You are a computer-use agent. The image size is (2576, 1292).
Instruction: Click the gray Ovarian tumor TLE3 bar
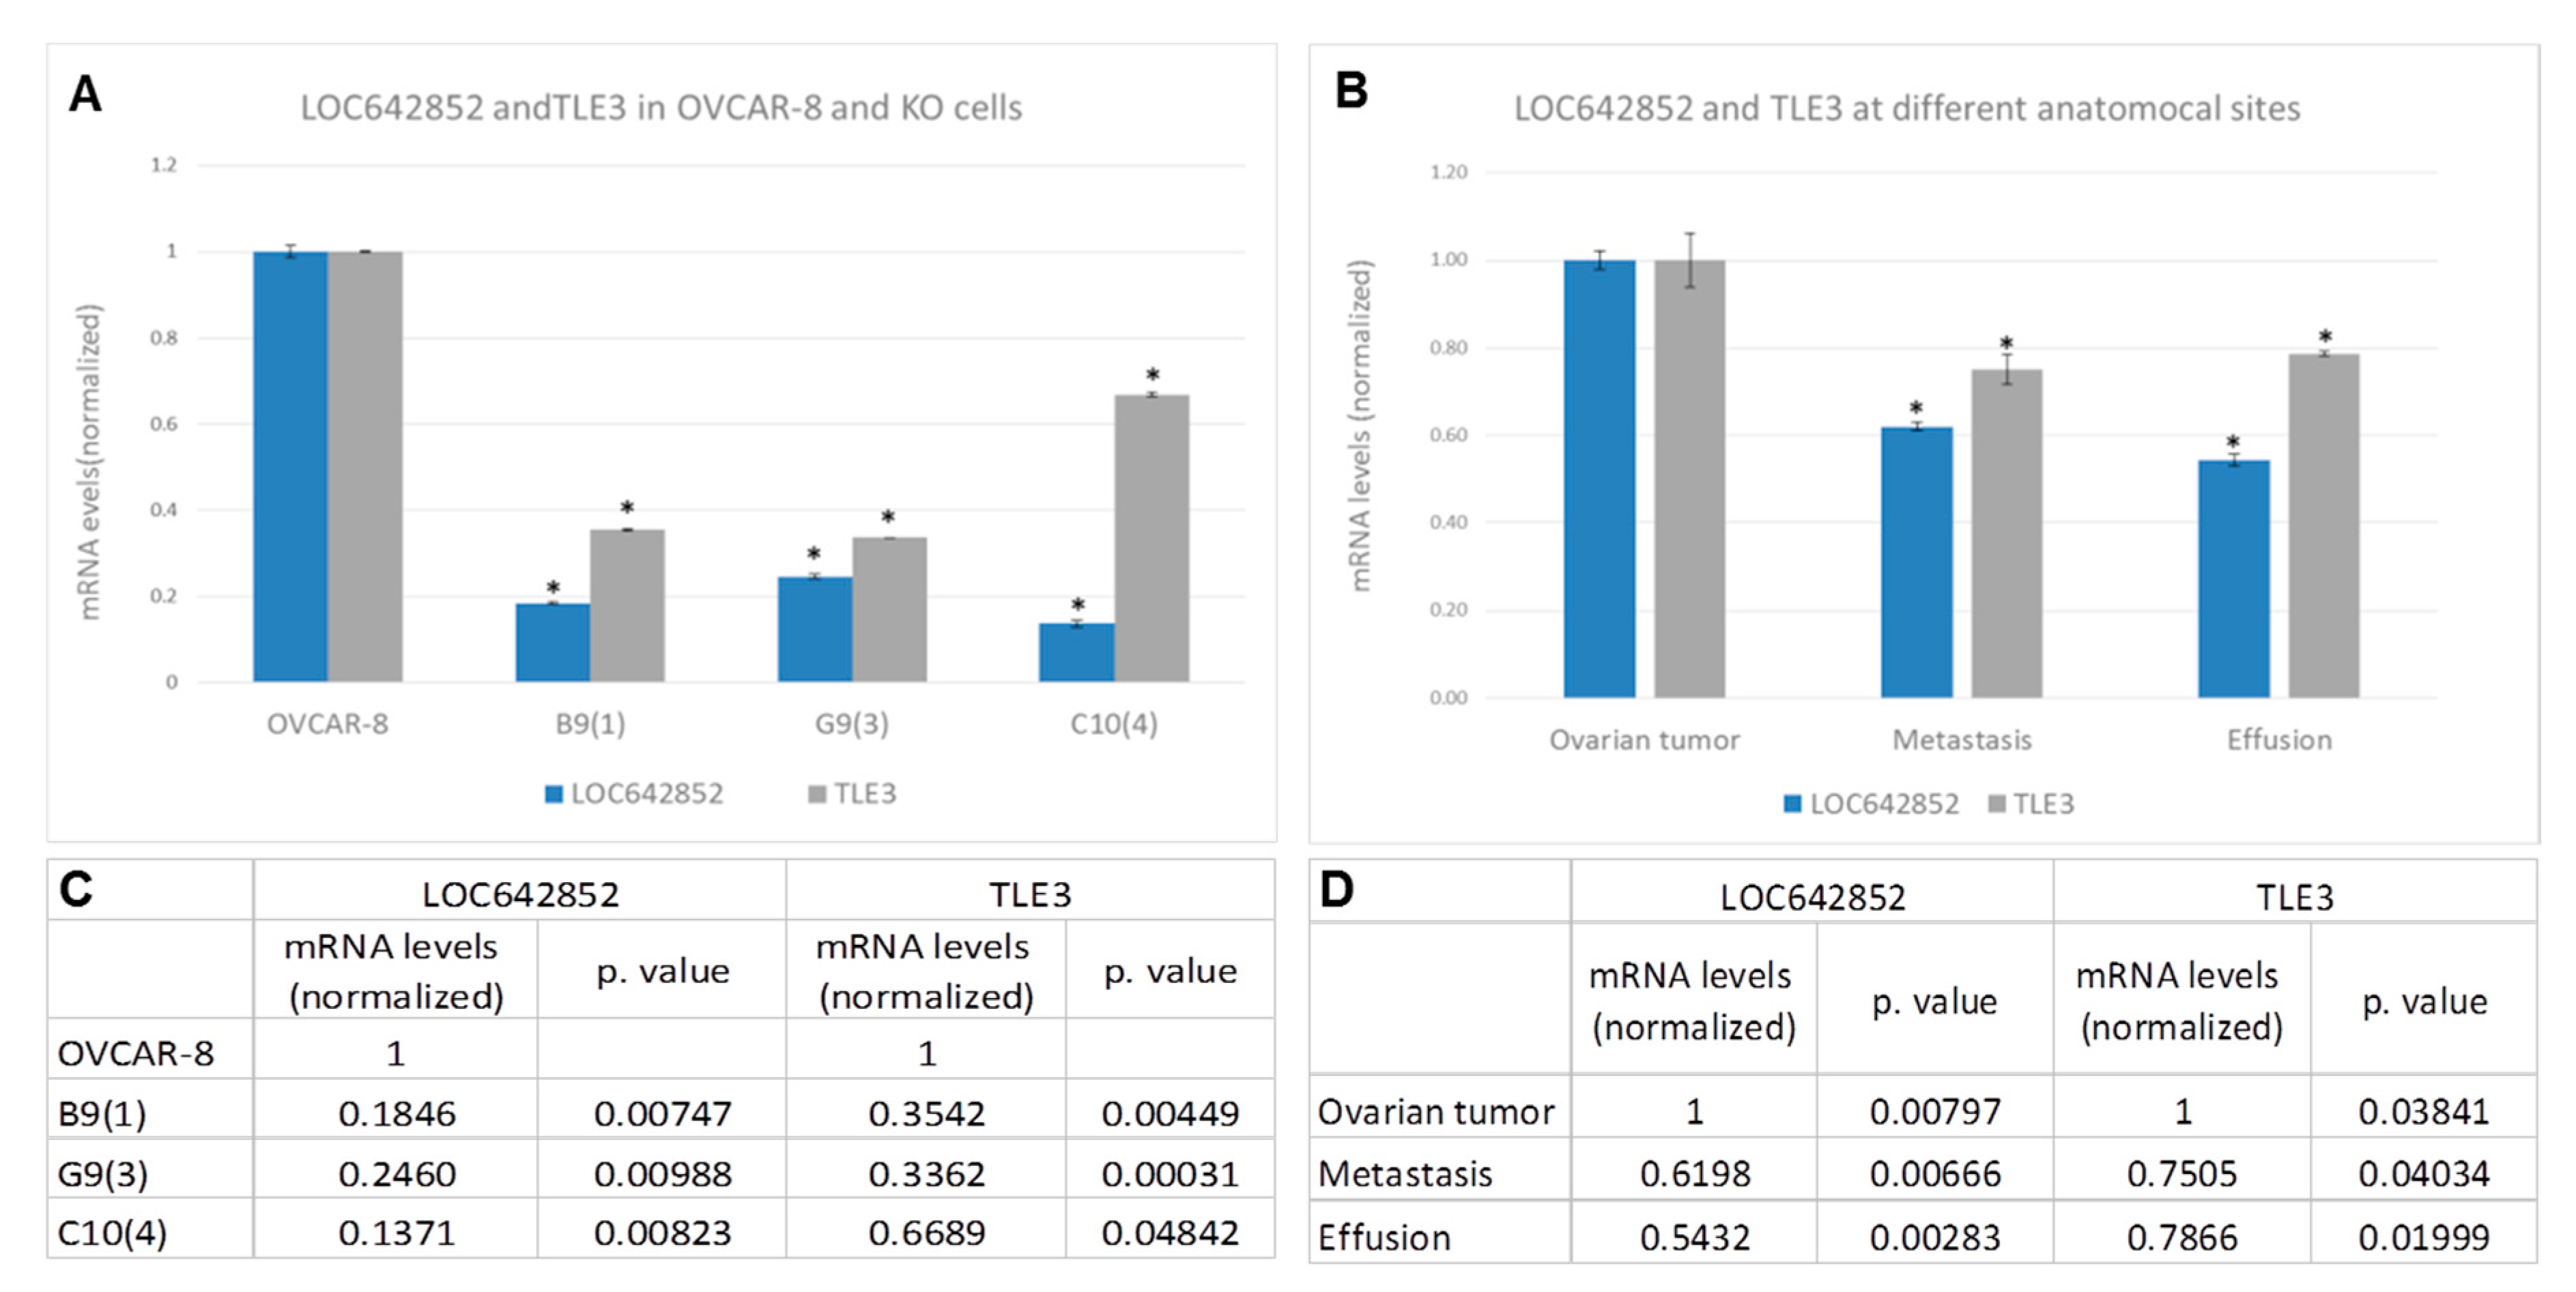1689,479
